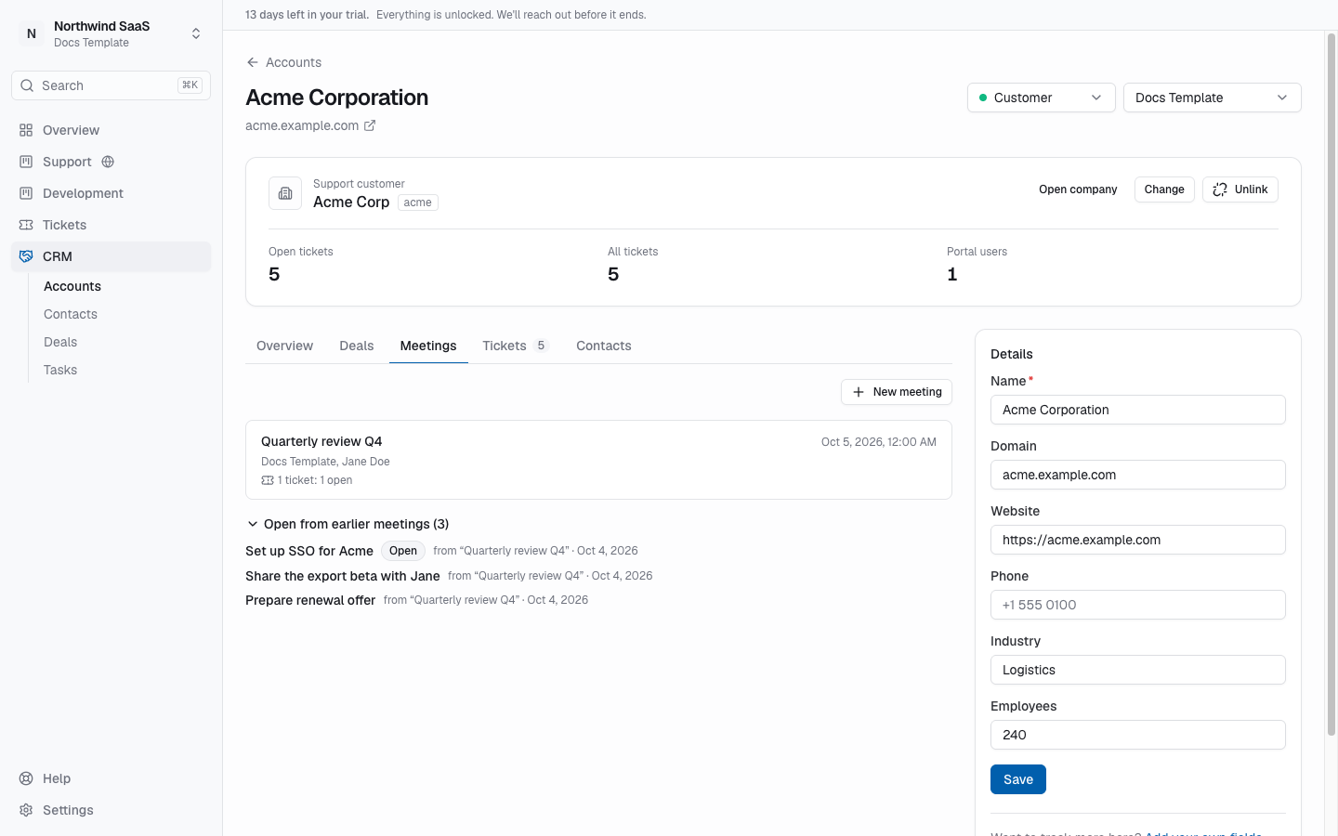1338x836 pixels.
Task: Click the Unlink broken-chain icon
Action: tap(1220, 189)
